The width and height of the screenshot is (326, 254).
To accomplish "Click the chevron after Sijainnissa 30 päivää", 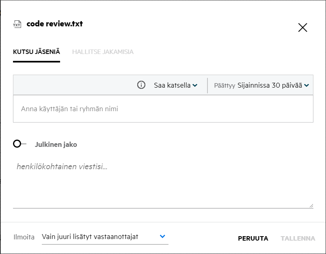I will (307, 85).
